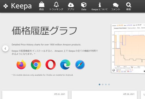Open the Data cube icon

pyautogui.click(x=84, y=5)
